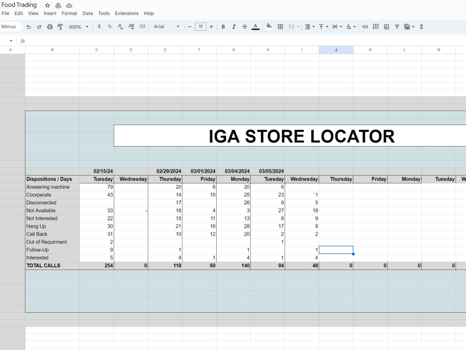Select the 'Dispositions / Days' cell
Image resolution: width=466 pixels, height=350 pixels.
[x=52, y=179]
